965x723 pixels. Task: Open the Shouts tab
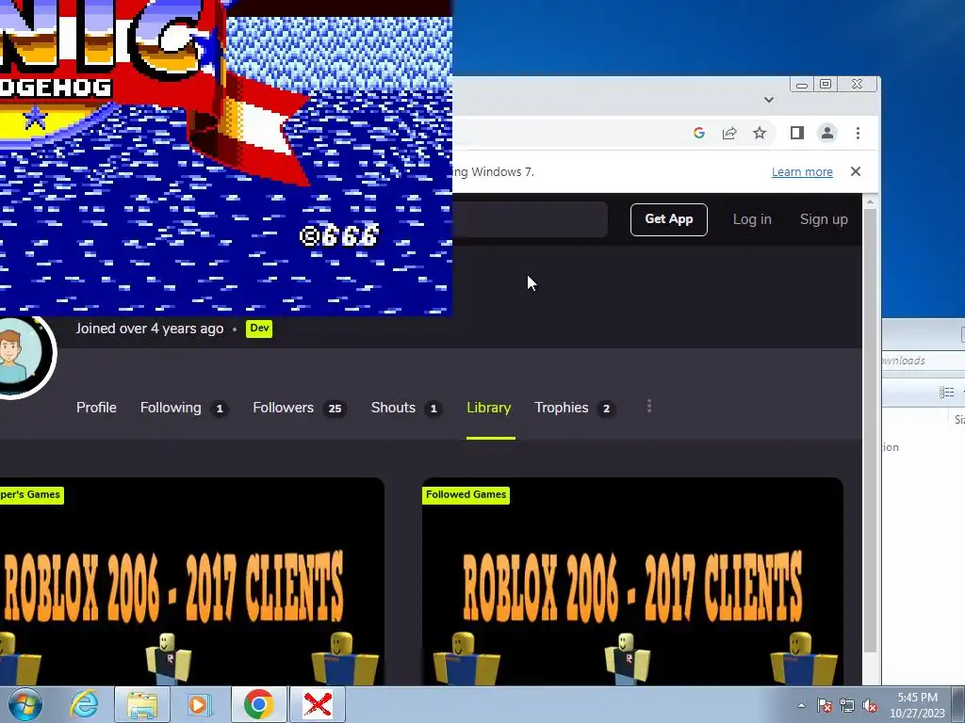tap(406, 408)
